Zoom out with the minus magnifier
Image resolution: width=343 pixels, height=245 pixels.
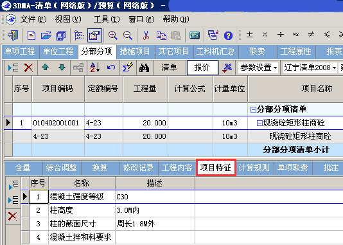point(128,35)
